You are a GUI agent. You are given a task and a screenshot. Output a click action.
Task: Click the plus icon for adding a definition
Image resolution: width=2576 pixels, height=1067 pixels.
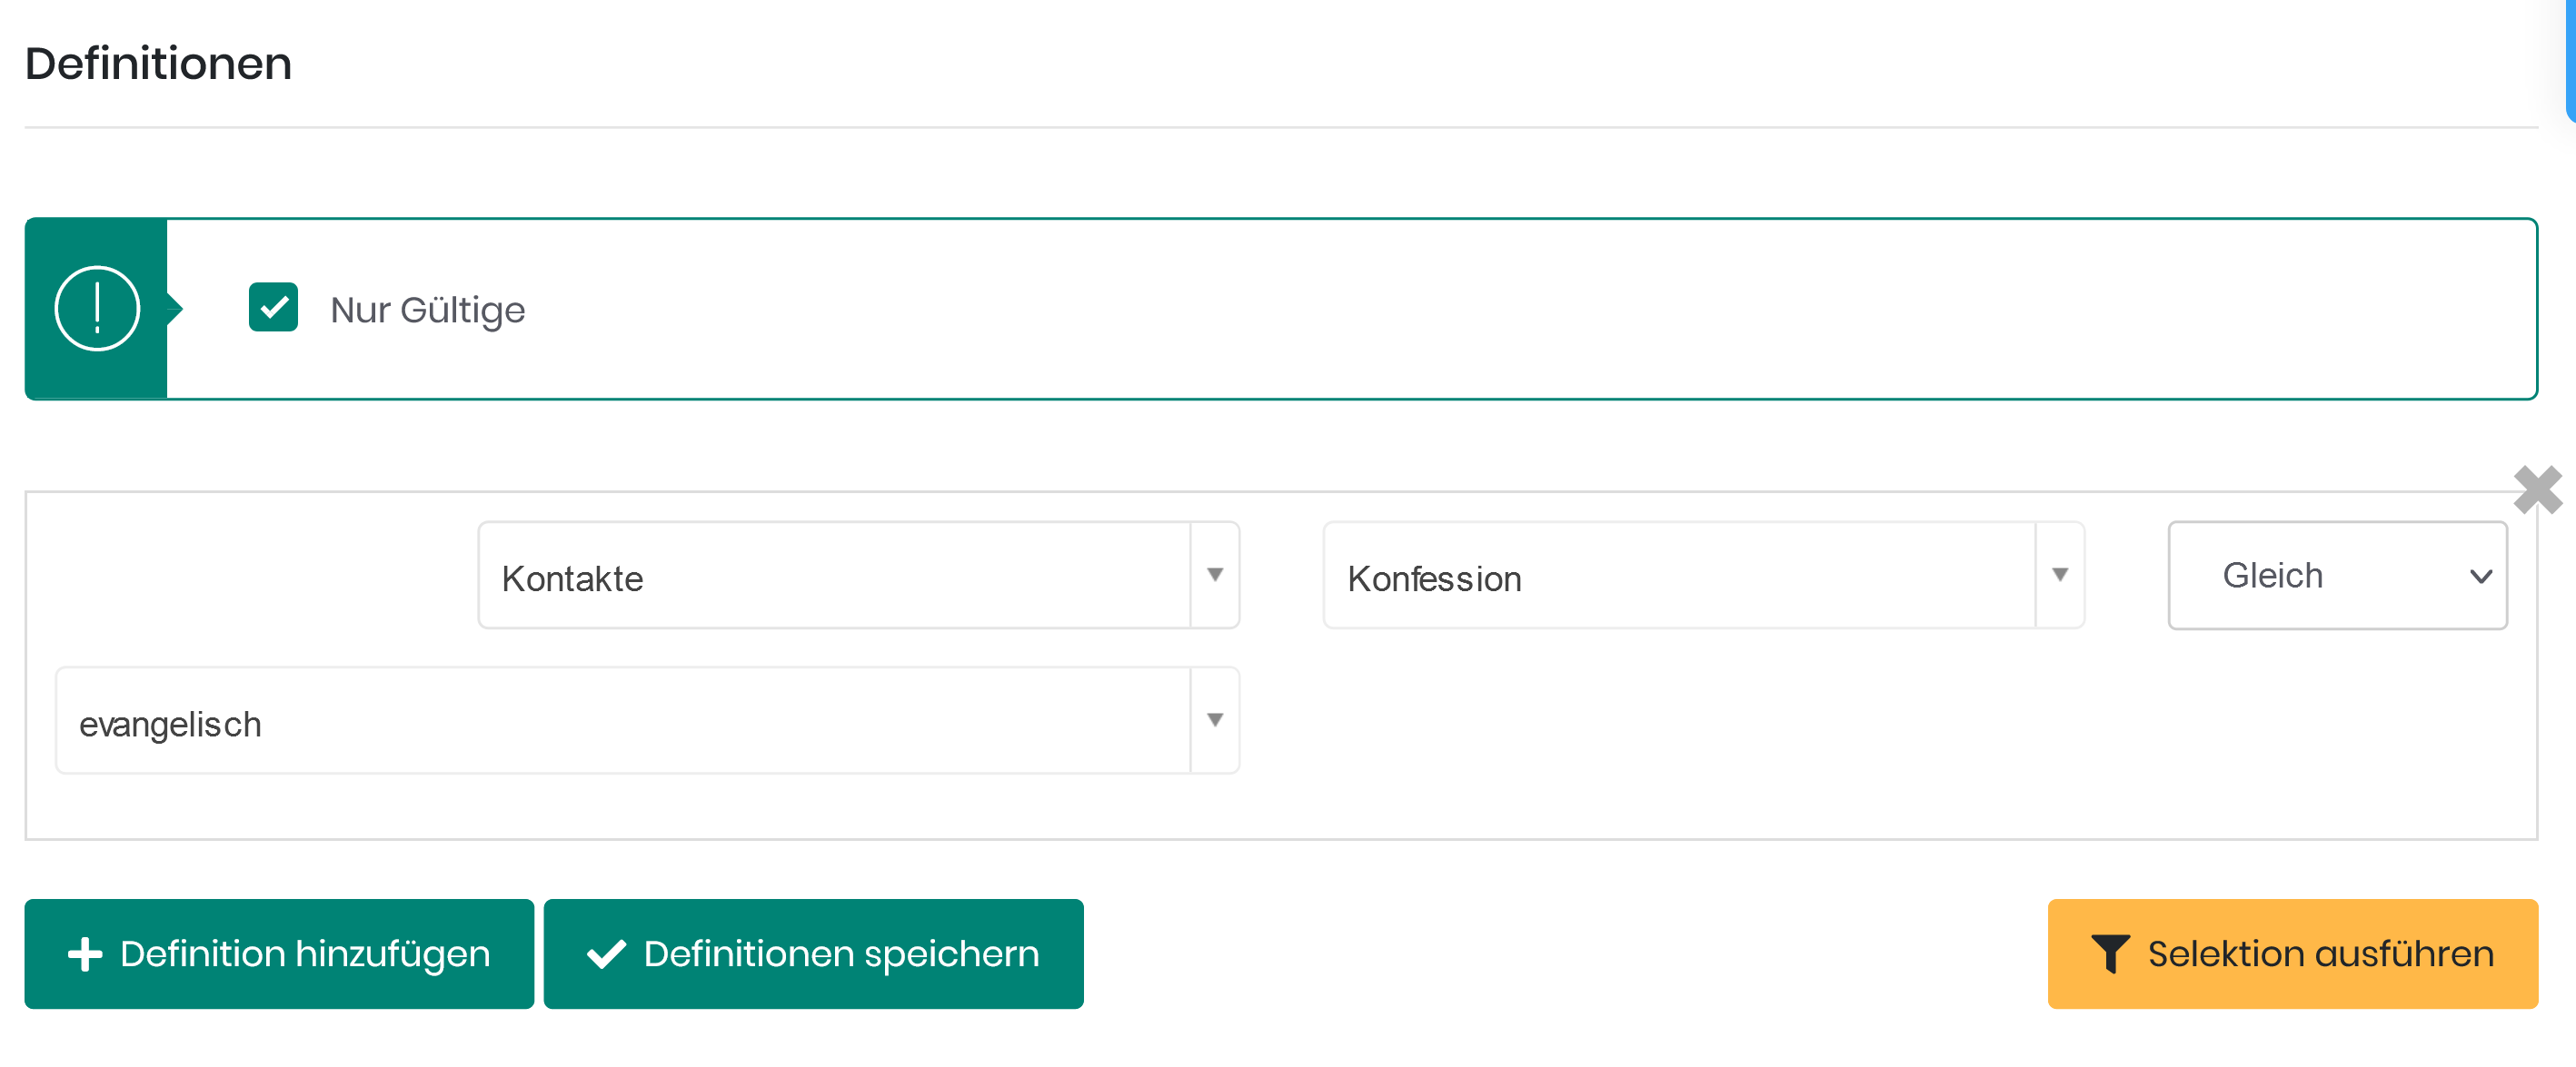pos(85,954)
